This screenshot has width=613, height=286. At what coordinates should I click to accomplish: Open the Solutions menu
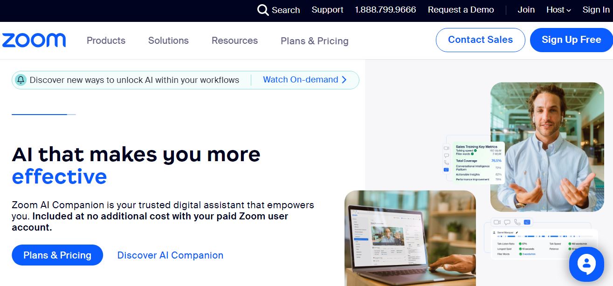click(x=168, y=41)
